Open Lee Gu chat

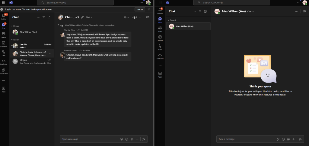[32, 46]
